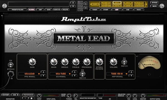Viewport: 167px width, 100px height.
Task: Open the Amp Model dropdown showing Tube 150 W
Action: pos(117,74)
